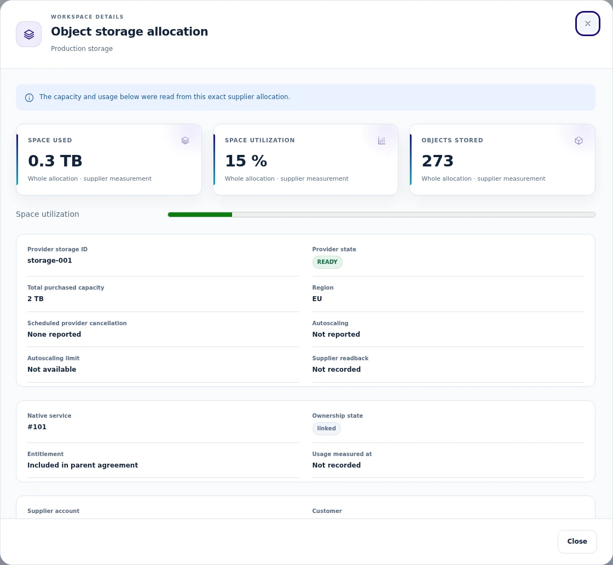This screenshot has width=613, height=565.
Task: Click the Provider storage ID label
Action: pyautogui.click(x=57, y=250)
